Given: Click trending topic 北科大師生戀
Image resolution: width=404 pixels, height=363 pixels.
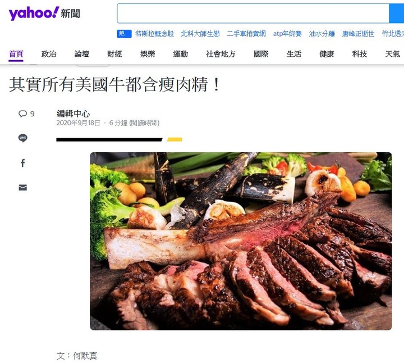Looking at the screenshot, I should (200, 34).
